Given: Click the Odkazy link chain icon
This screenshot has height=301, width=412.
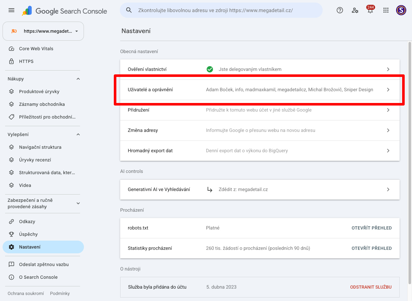Looking at the screenshot, I should point(11,222).
